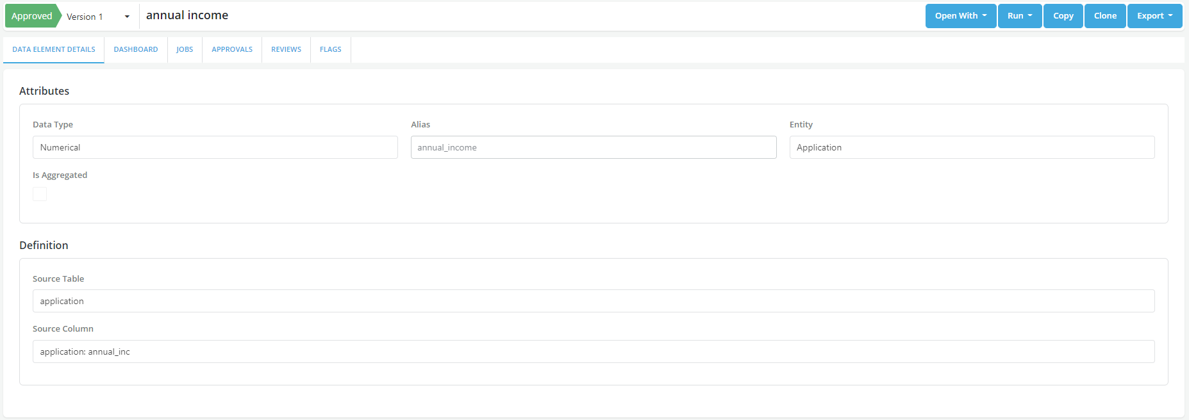Expand the Run dropdown button
Screen dimensions: 1189x420
tap(1019, 16)
